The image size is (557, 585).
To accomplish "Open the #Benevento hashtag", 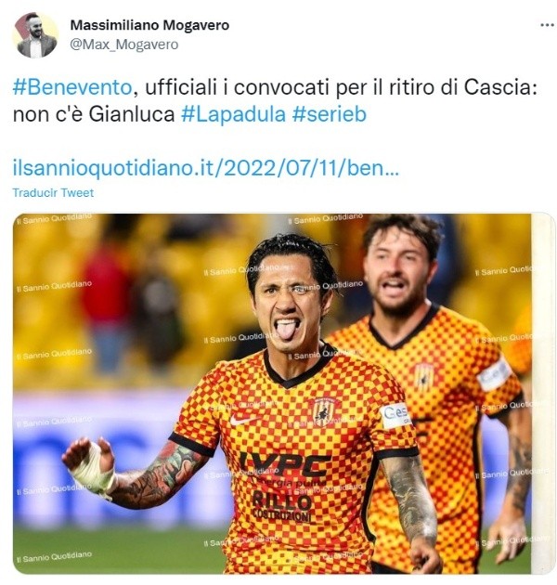I will coord(72,87).
